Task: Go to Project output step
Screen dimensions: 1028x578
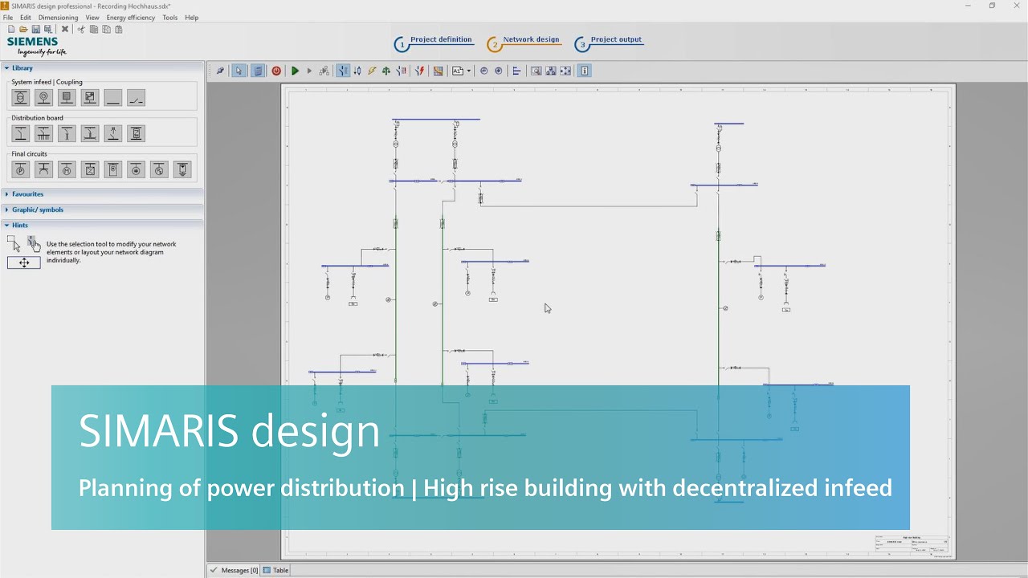Action: (609, 42)
